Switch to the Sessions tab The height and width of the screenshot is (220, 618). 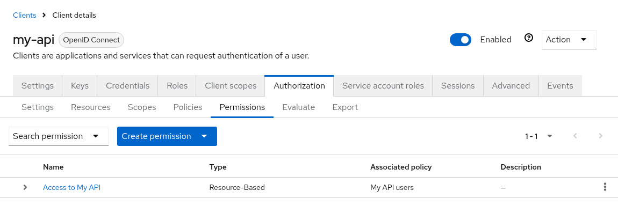[x=457, y=86]
